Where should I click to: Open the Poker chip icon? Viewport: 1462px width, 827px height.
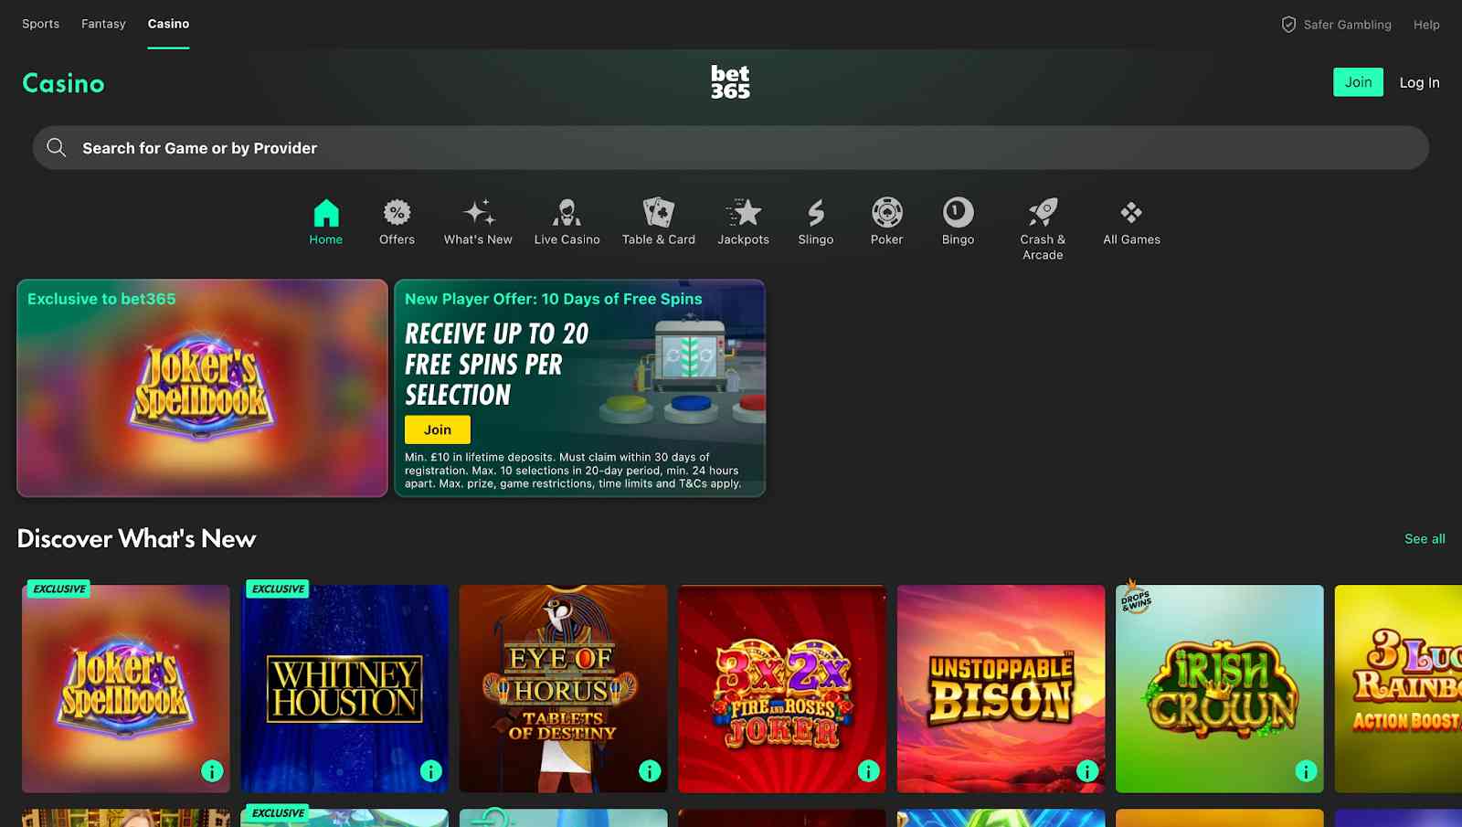point(886,213)
